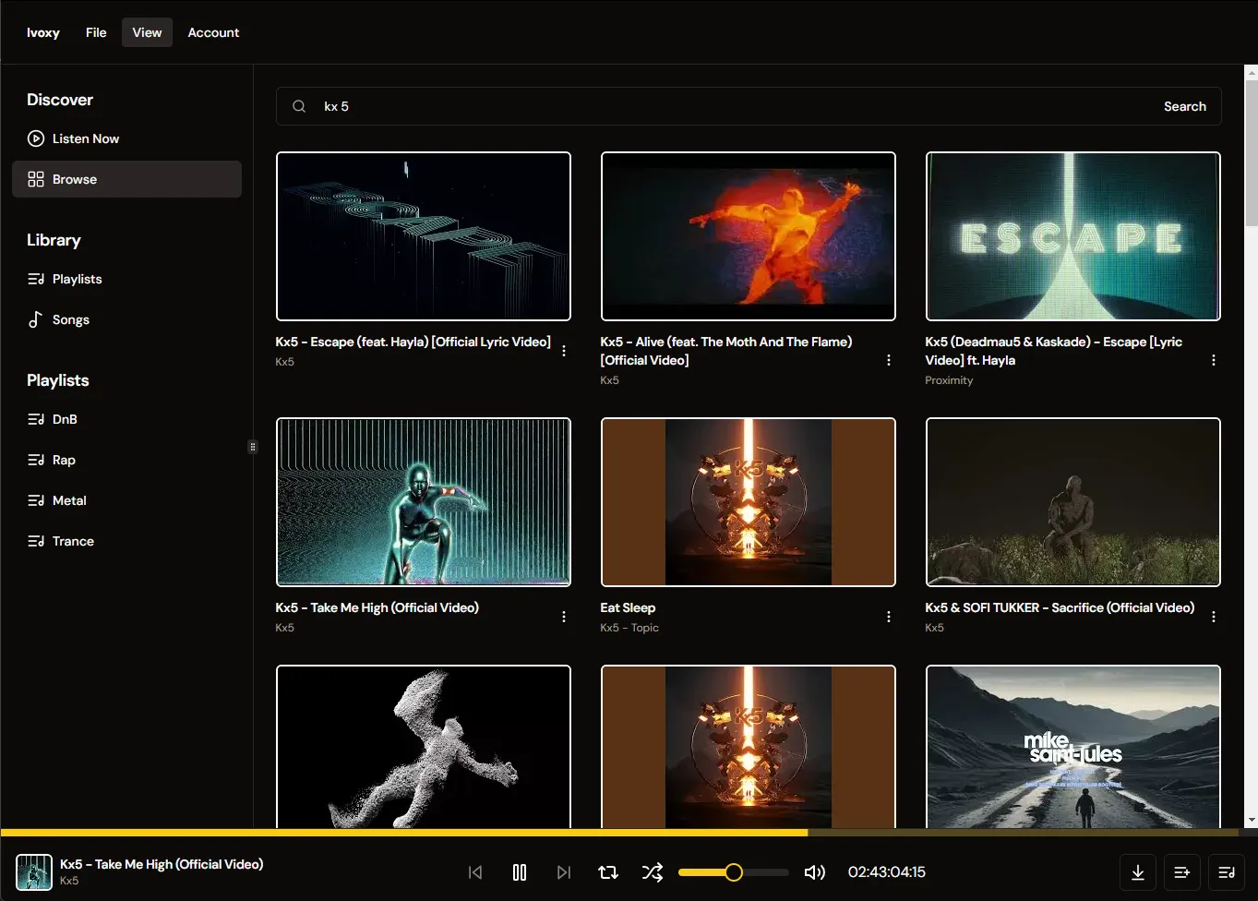Image resolution: width=1258 pixels, height=901 pixels.
Task: Skip to the previous track
Action: point(475,872)
